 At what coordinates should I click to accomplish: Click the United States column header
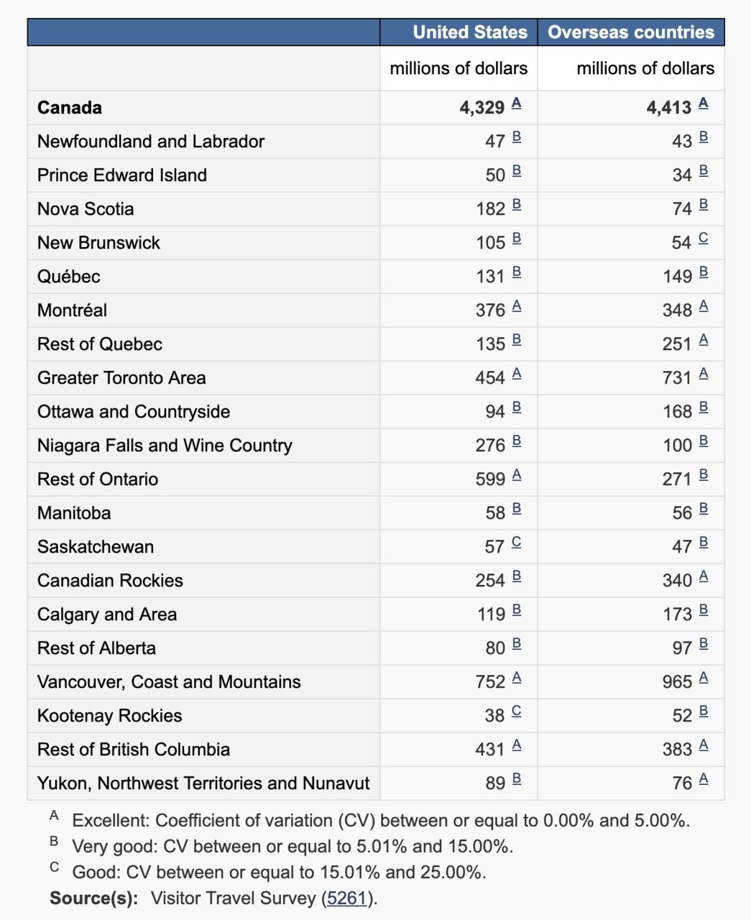(470, 32)
